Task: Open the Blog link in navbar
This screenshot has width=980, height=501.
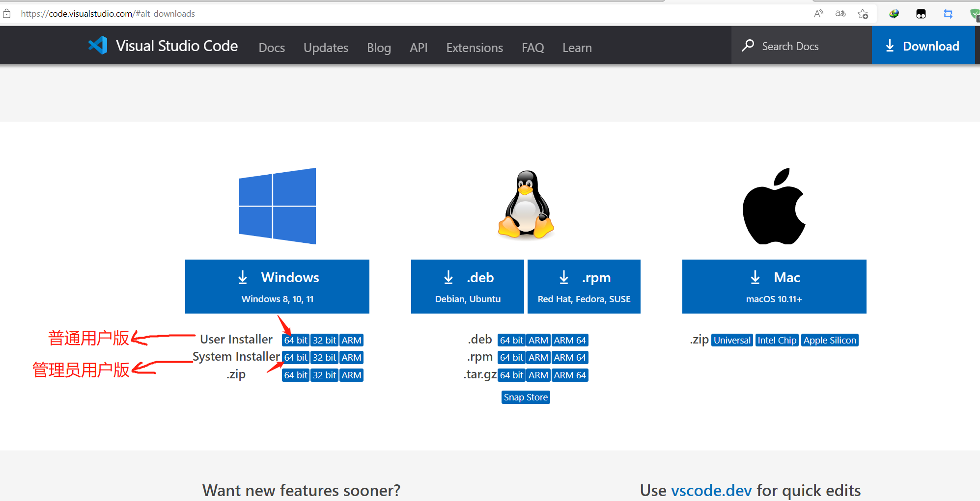Action: point(379,48)
